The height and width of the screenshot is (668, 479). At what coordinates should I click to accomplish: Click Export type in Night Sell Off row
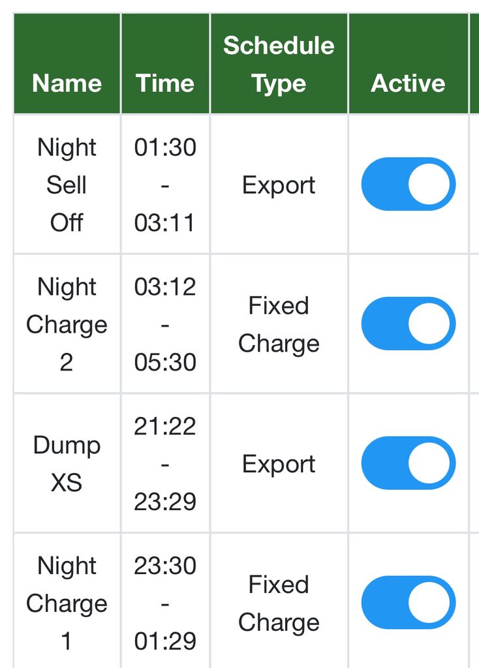click(279, 185)
